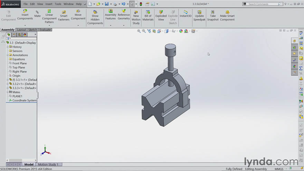This screenshot has height=171, width=304.
Task: Expand the Mates folder
Action: 8,92
